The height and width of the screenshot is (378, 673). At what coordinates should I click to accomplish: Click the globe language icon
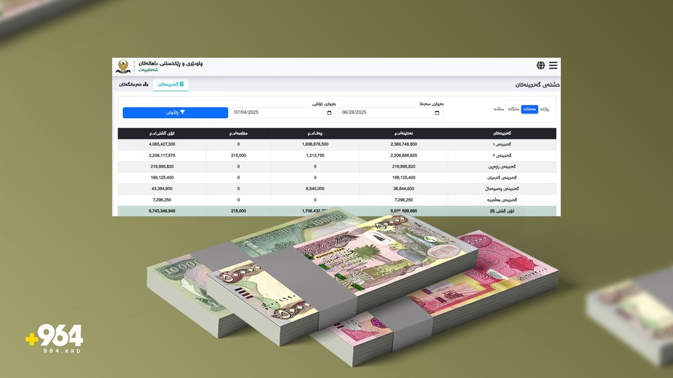tap(541, 65)
